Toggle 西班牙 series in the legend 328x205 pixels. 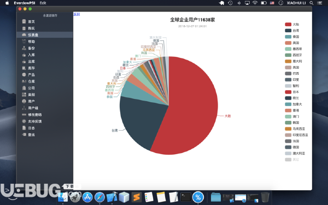(x=294, y=55)
